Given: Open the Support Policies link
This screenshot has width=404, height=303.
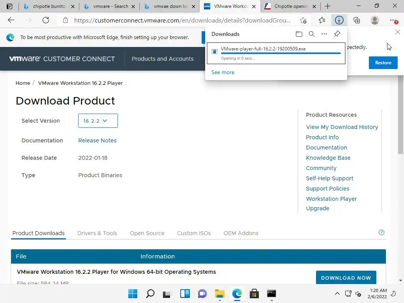Looking at the screenshot, I should 327,189.
